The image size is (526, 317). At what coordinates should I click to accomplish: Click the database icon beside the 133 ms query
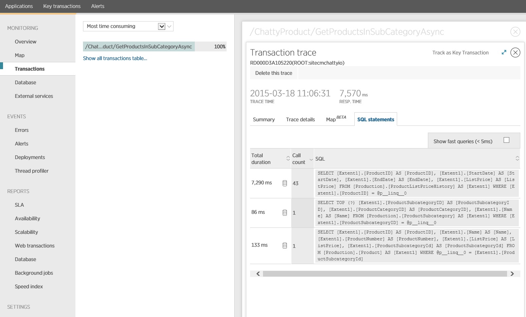click(285, 245)
